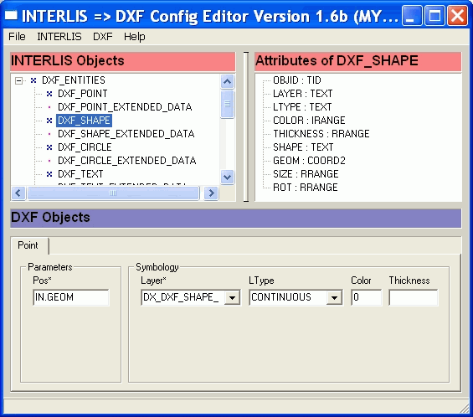This screenshot has width=473, height=417.
Task: Click the application icon in the title bar
Action: click(11, 15)
